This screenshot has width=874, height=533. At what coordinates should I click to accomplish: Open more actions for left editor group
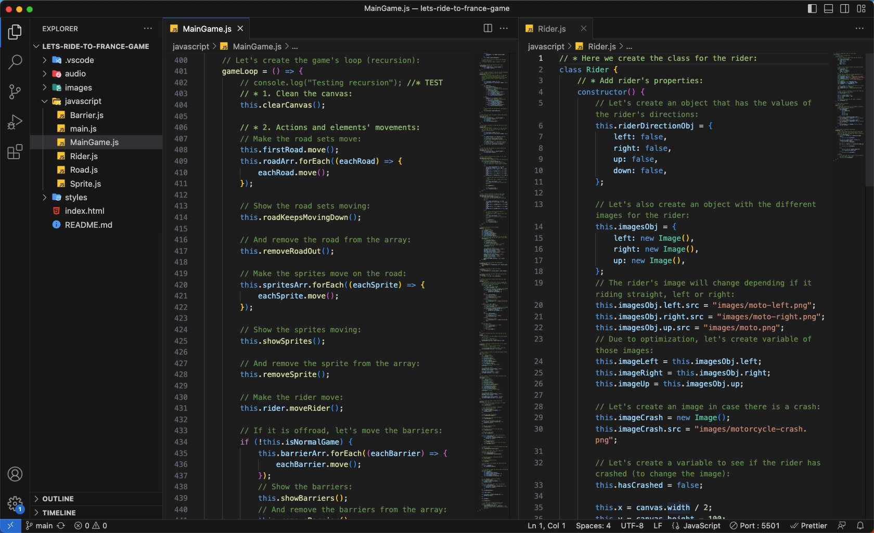504,29
